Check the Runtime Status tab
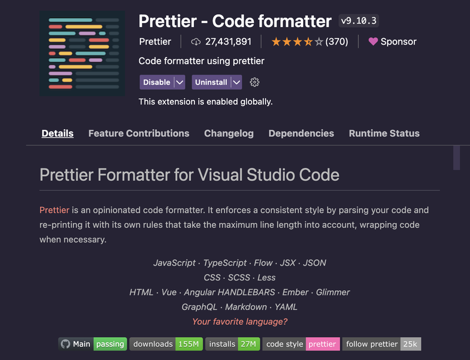Viewport: 470px width, 360px height. coord(384,133)
